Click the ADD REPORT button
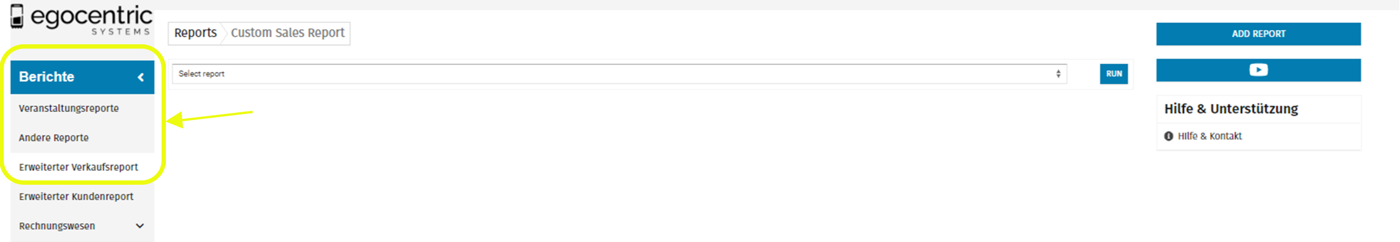1400x242 pixels. [1257, 33]
